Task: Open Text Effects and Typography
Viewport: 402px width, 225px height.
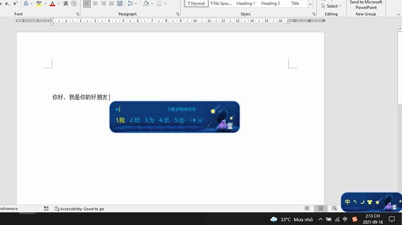Action: (26, 4)
